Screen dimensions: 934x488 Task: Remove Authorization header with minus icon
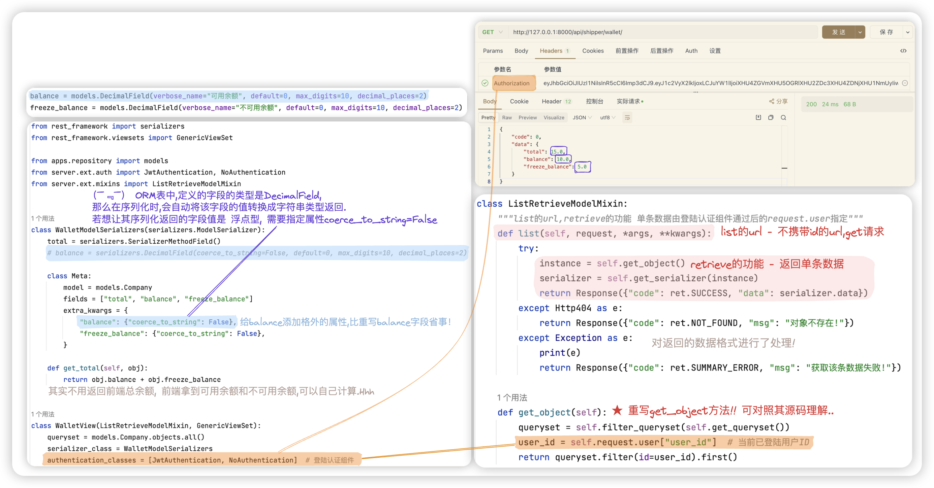905,83
